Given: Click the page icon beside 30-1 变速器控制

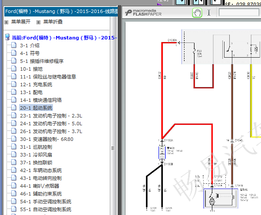Looking at the screenshot, I should [x=14, y=139].
